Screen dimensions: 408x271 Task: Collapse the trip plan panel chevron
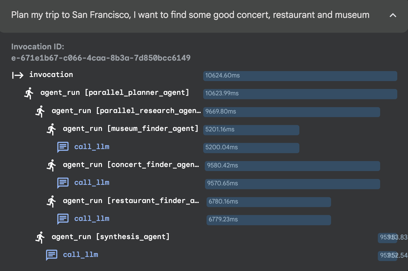point(393,15)
